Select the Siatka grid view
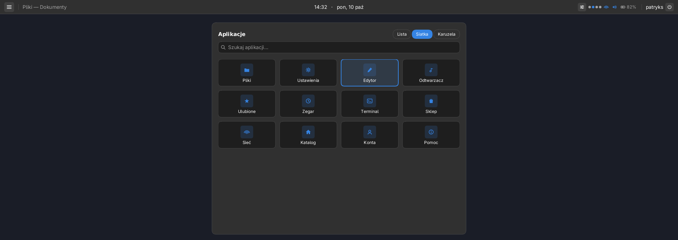678x240 pixels. tap(422, 34)
